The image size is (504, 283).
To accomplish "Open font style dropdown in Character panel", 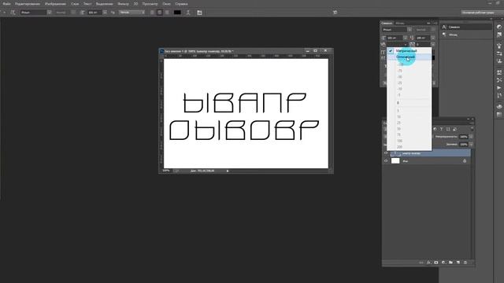I will click(x=424, y=30).
